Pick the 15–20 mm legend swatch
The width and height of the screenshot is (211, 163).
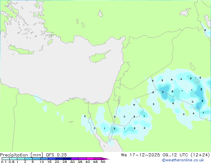click(52, 159)
